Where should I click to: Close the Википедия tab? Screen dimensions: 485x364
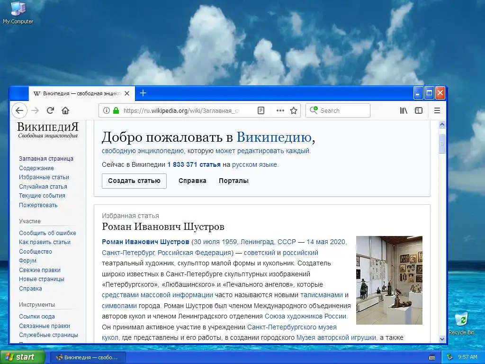click(x=127, y=93)
